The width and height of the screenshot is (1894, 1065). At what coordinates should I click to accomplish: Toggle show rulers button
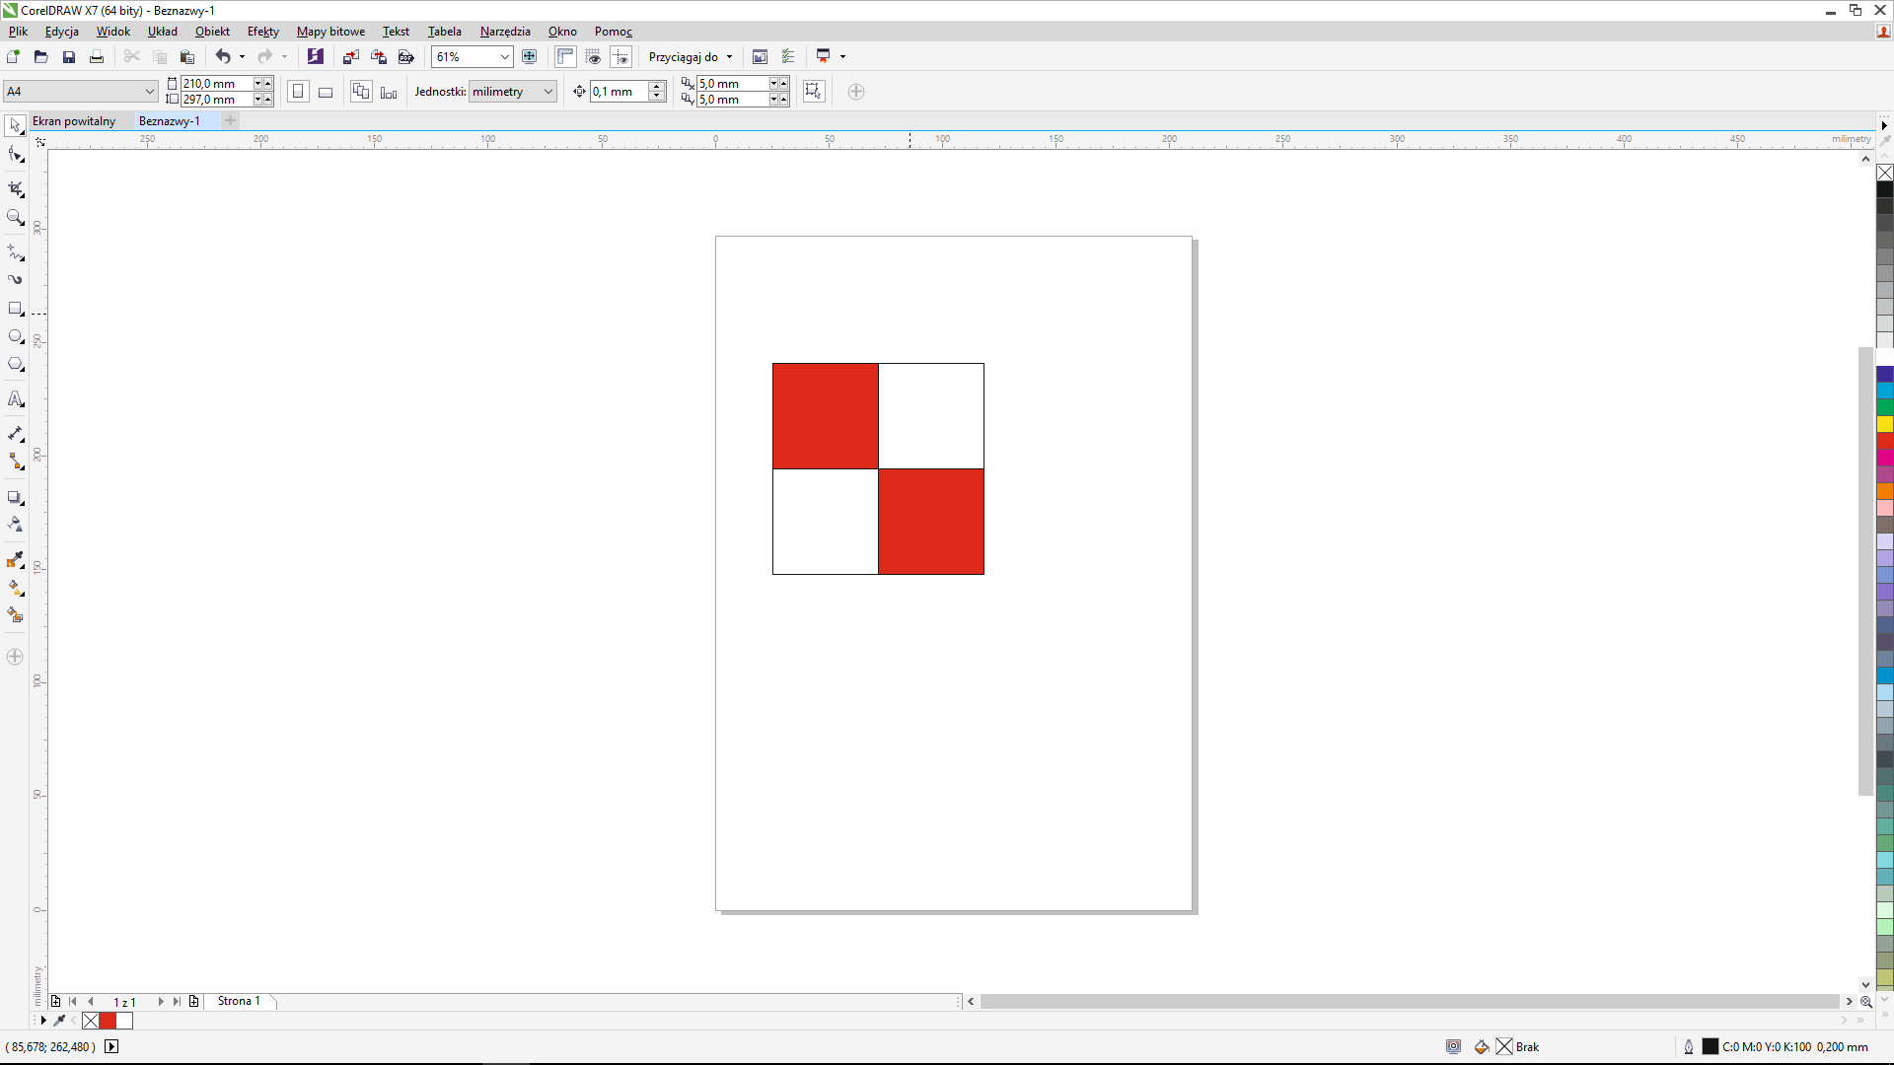[565, 57]
